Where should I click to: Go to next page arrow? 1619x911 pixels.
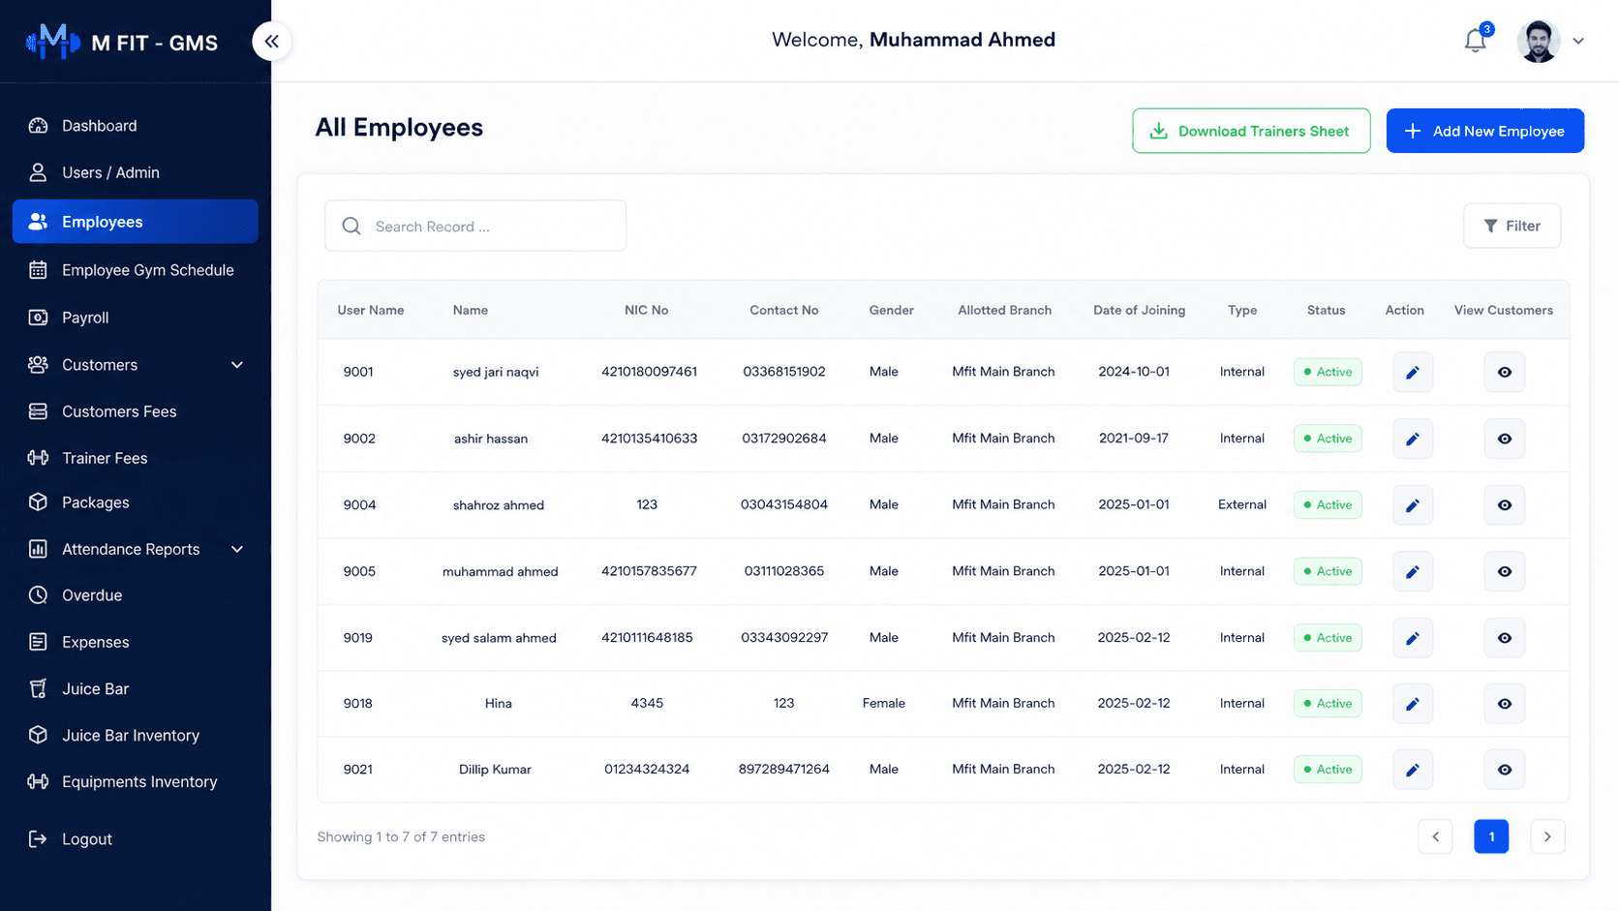pos(1547,836)
